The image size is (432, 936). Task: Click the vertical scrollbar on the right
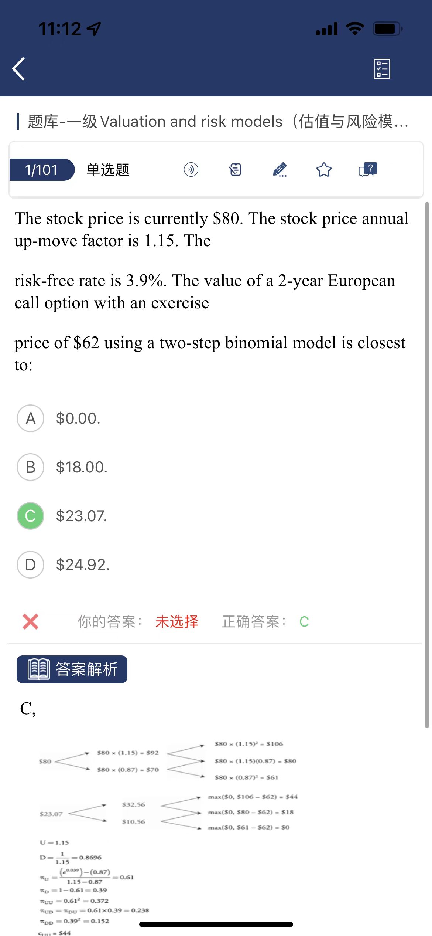(427, 462)
